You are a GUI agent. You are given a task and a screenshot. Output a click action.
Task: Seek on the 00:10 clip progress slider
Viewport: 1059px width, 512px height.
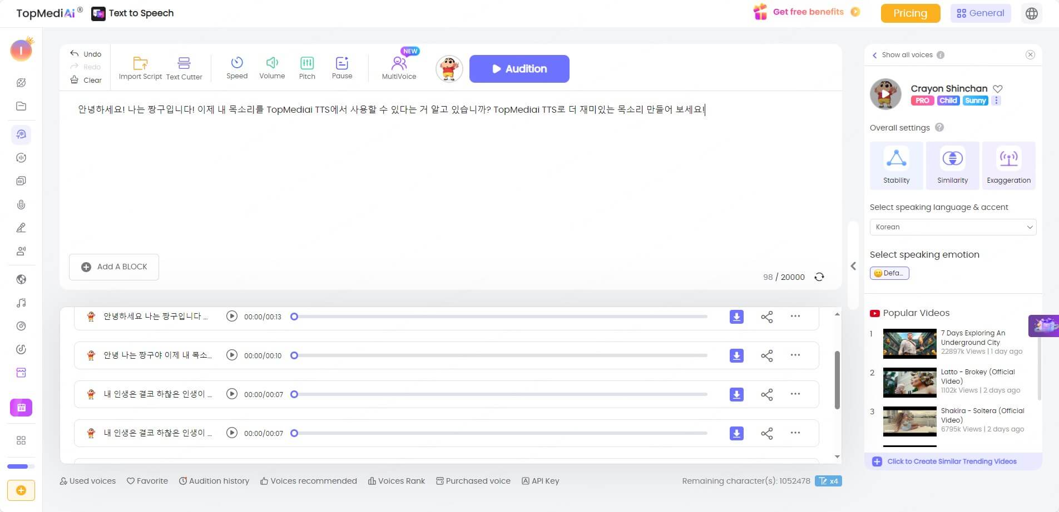499,355
